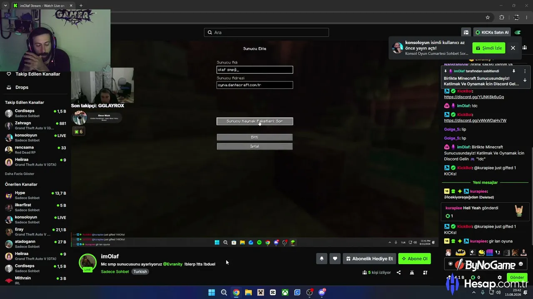
Task: Open the rencsama Red Dead RP channel
Action: click(35, 150)
